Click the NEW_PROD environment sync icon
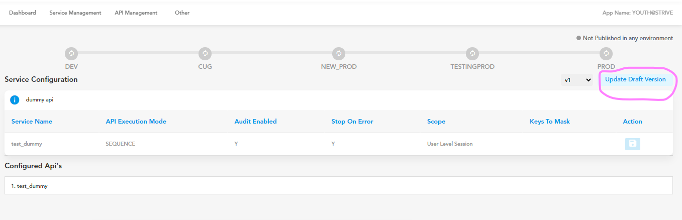The height and width of the screenshot is (220, 682). 339,53
